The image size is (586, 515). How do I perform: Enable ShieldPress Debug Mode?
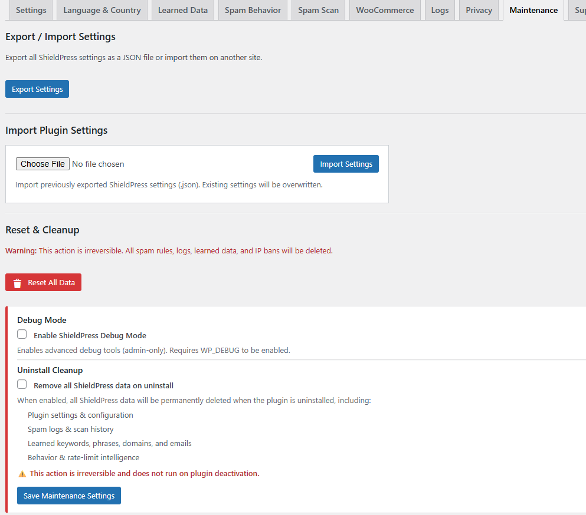tap(22, 334)
